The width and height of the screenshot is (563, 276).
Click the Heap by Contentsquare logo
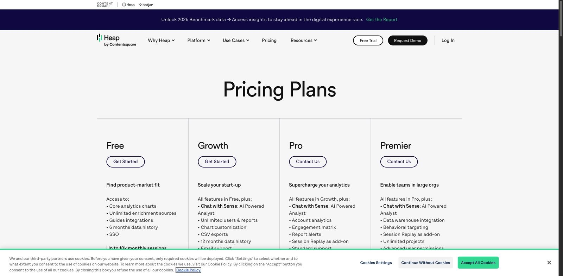pos(116,40)
